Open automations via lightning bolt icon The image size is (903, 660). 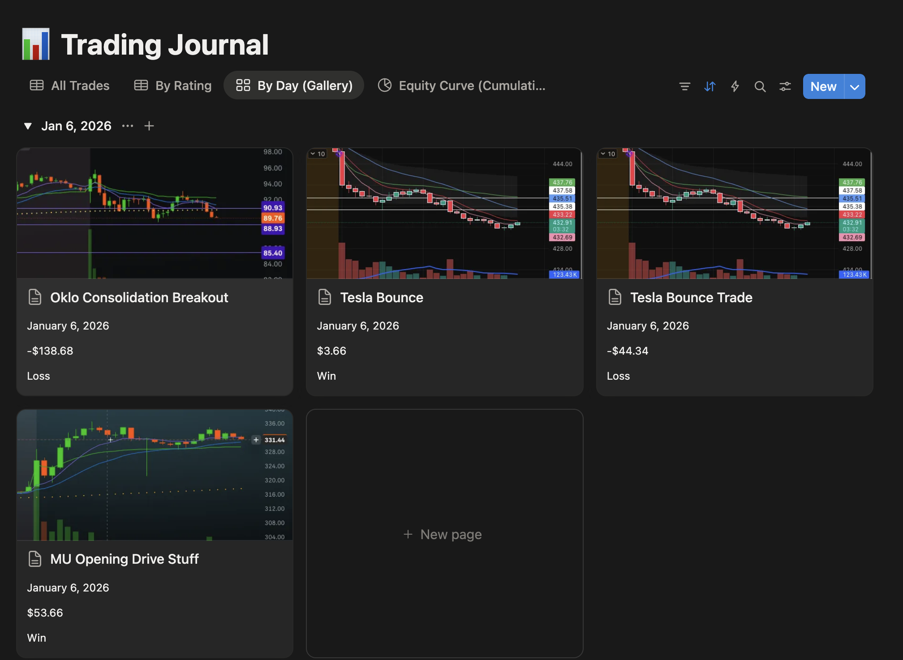click(x=735, y=86)
